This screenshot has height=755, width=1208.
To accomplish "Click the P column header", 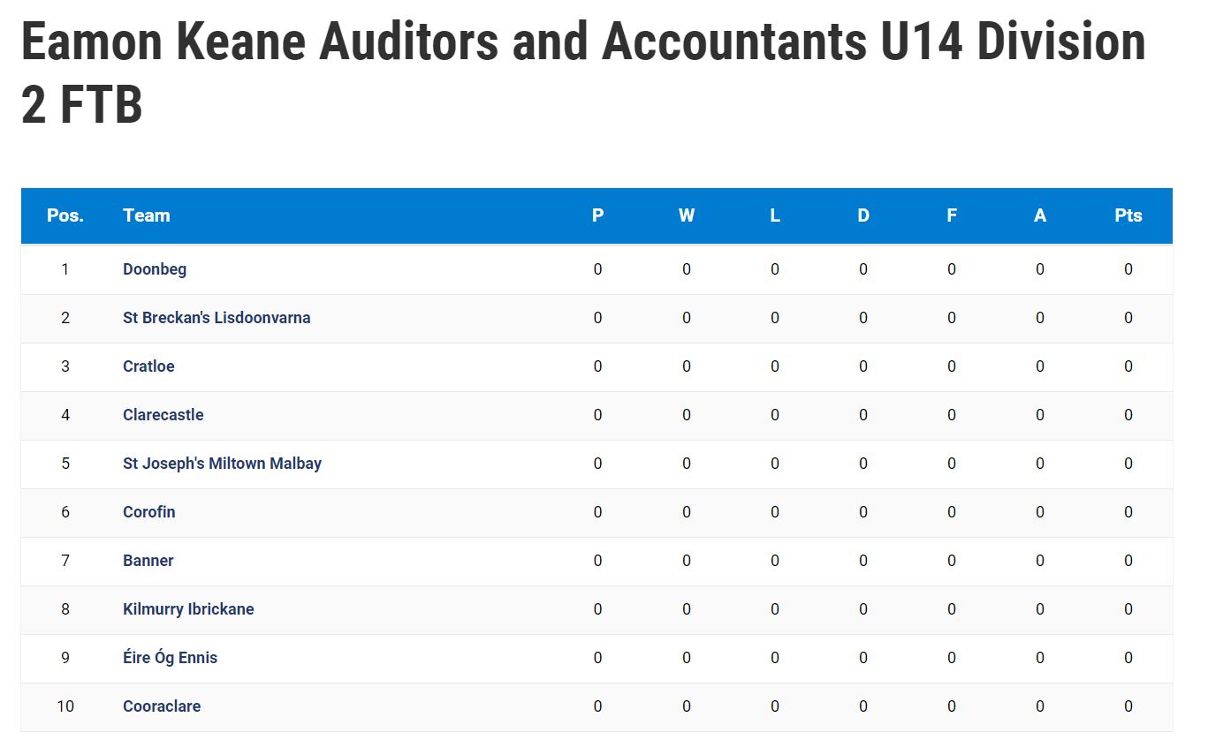I will (598, 215).
